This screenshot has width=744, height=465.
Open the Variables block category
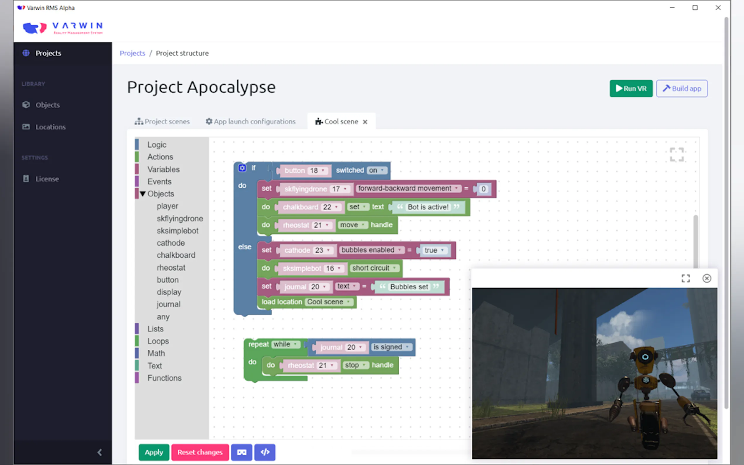(x=163, y=169)
